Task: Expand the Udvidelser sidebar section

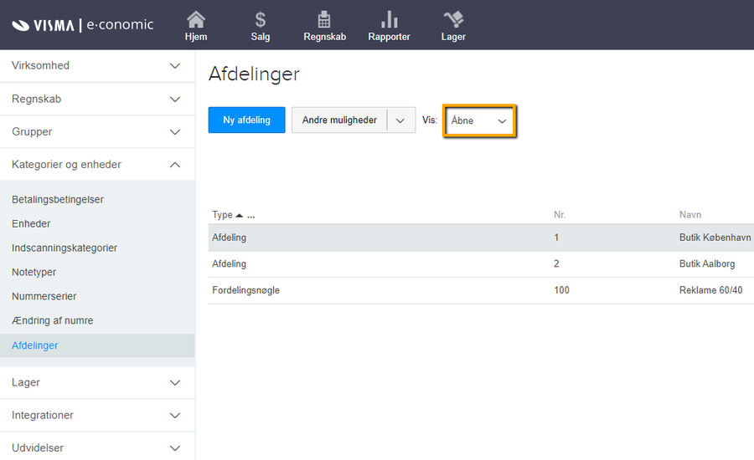Action: tap(97, 447)
